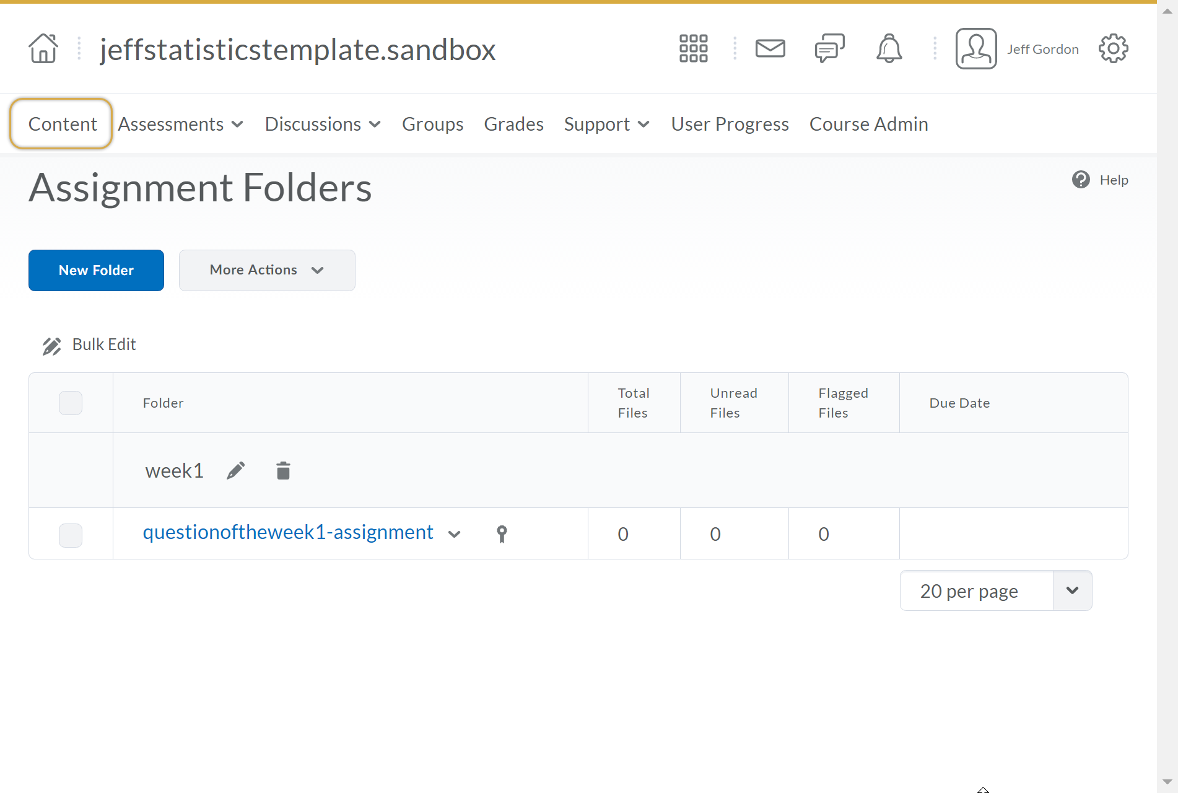1178x793 pixels.
Task: Click the Bulk Edit text link
Action: (x=104, y=344)
